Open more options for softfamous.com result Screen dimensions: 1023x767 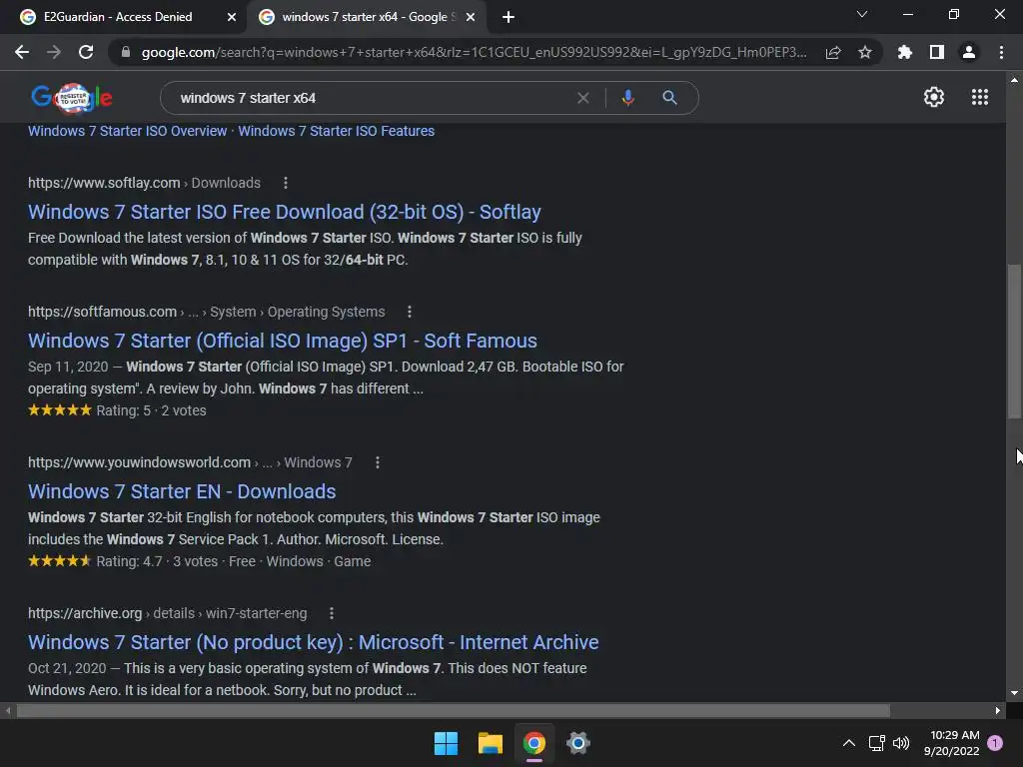[x=410, y=312]
